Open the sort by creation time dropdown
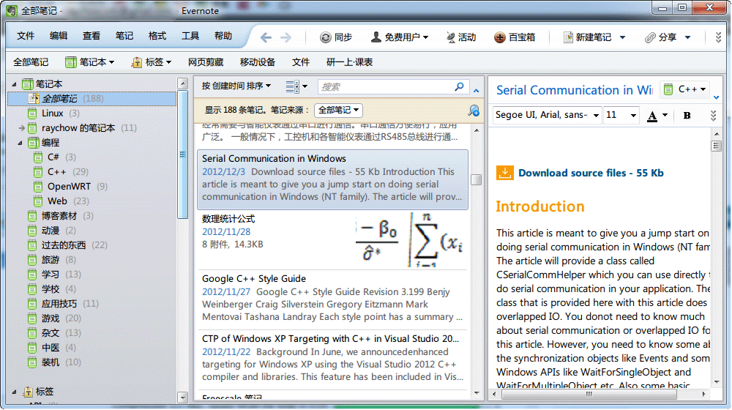This screenshot has height=410, width=732. tap(236, 86)
